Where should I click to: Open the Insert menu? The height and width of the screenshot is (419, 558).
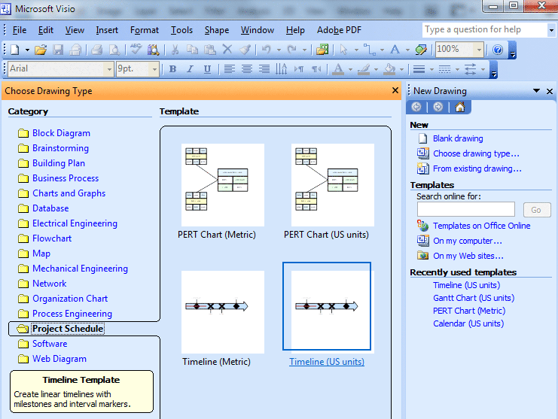(107, 30)
